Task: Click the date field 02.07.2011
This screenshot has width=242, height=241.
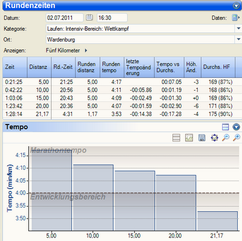Action: [x=65, y=18]
